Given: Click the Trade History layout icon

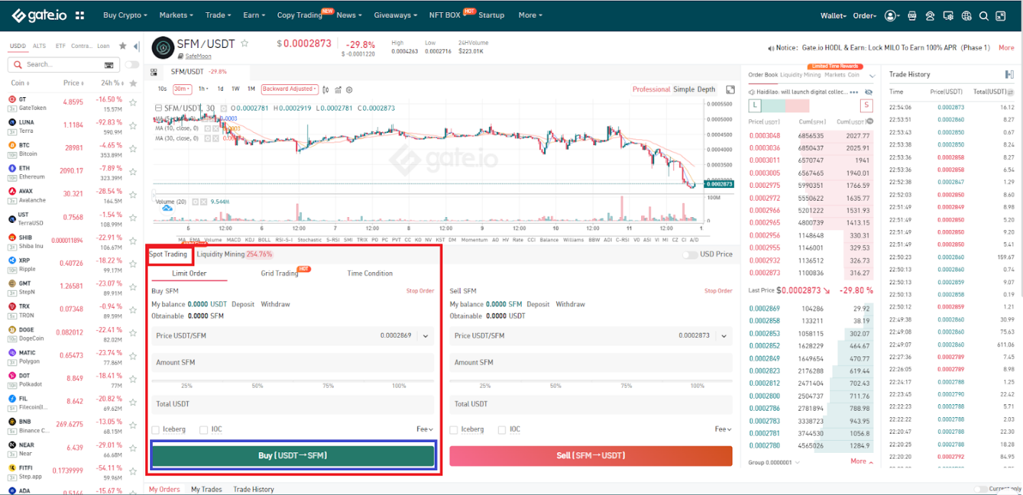Looking at the screenshot, I should point(1009,74).
